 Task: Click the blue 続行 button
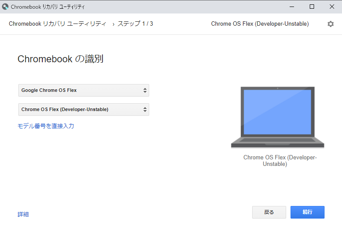click(x=307, y=212)
